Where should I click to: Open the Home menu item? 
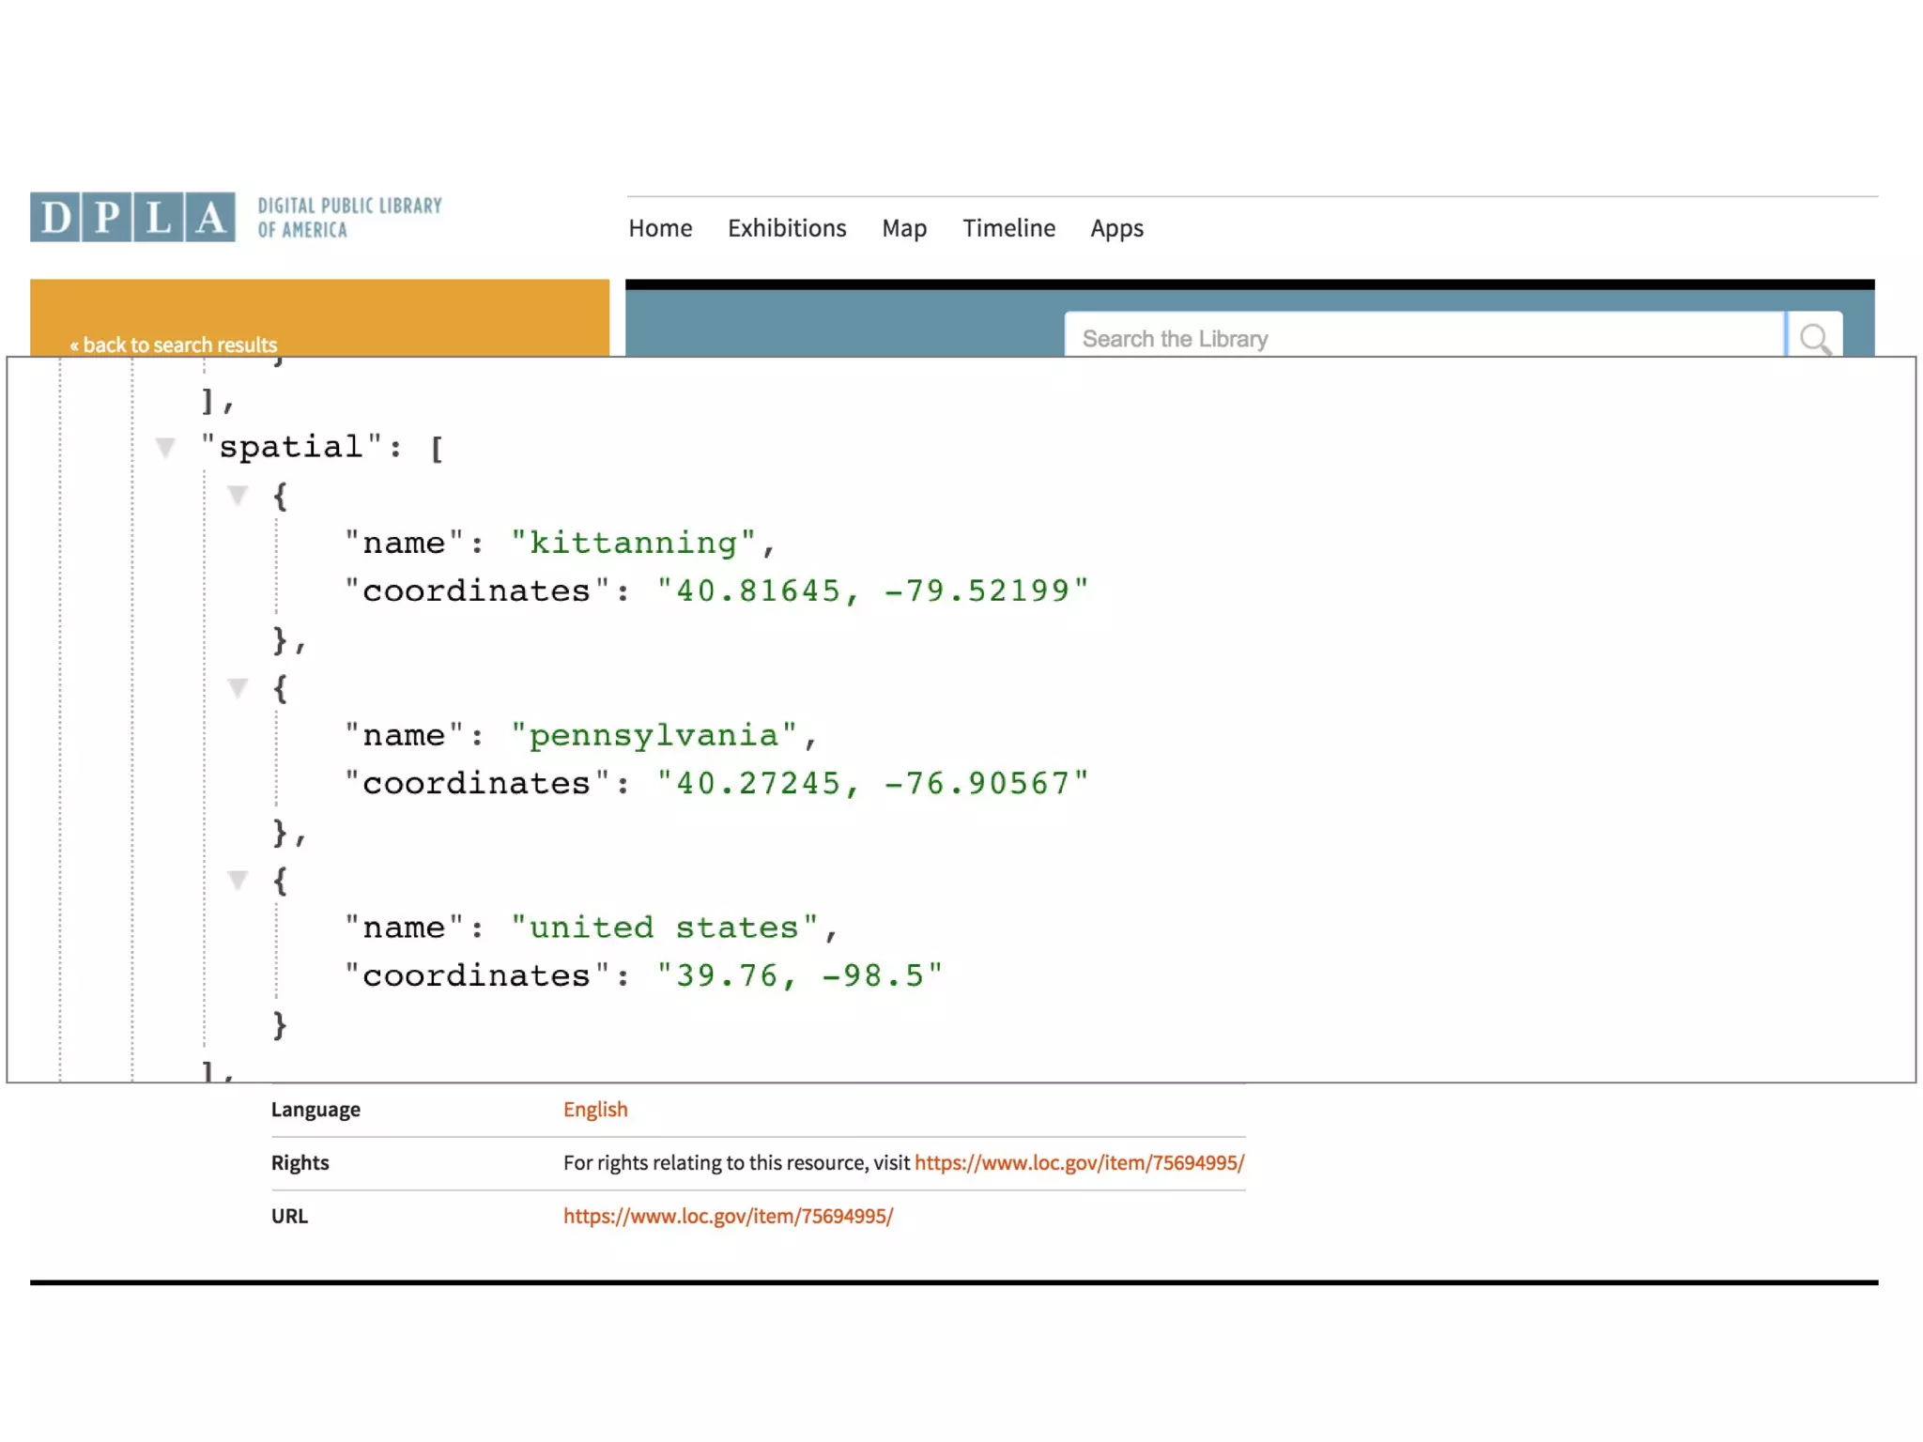660,228
